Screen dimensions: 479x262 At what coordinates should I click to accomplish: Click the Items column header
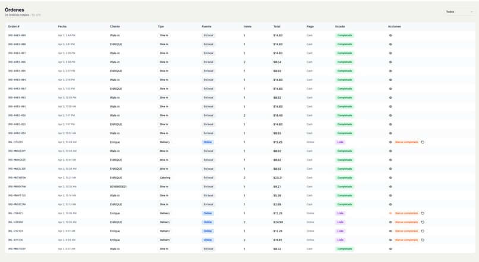click(247, 27)
